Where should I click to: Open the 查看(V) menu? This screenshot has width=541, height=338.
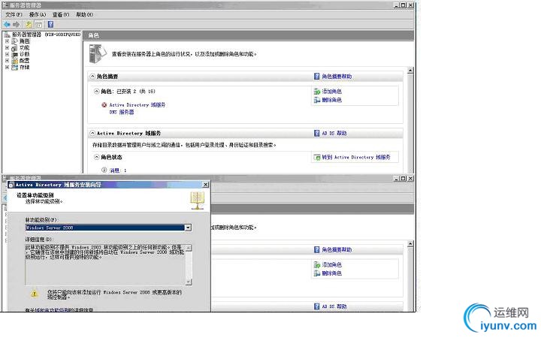tap(61, 14)
